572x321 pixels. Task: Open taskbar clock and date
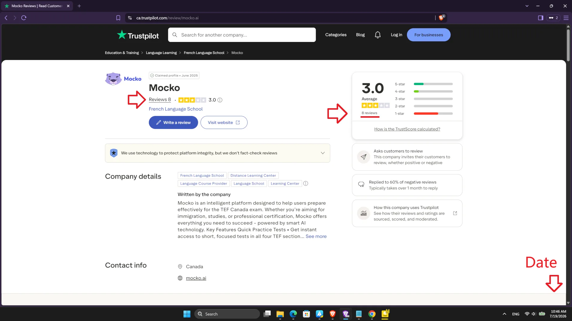558,314
